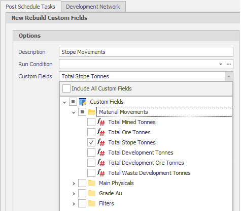This screenshot has height=211, width=241.
Task: Select the Post Schedule Tasks tab
Action: click(30, 7)
